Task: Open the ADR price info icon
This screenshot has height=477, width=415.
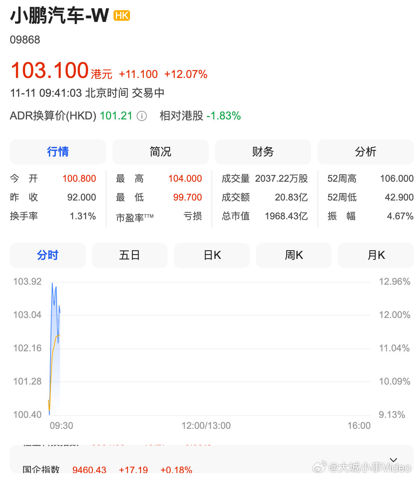Action: click(x=141, y=116)
